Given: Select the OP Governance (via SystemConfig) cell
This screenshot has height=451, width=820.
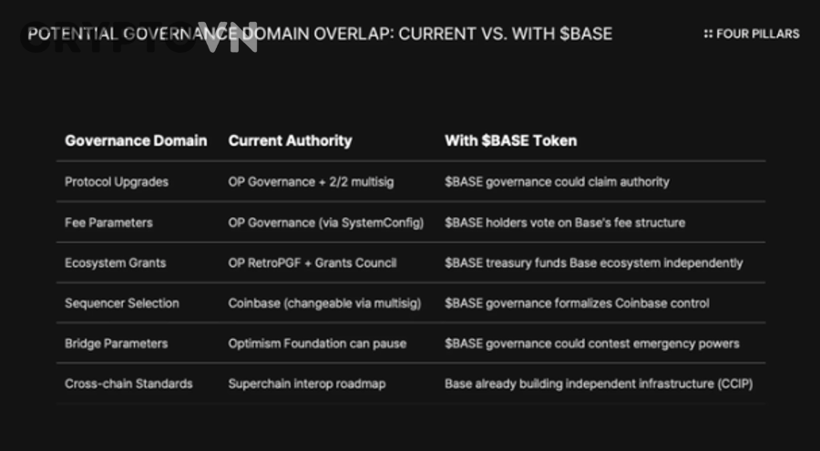Looking at the screenshot, I should pos(326,223).
